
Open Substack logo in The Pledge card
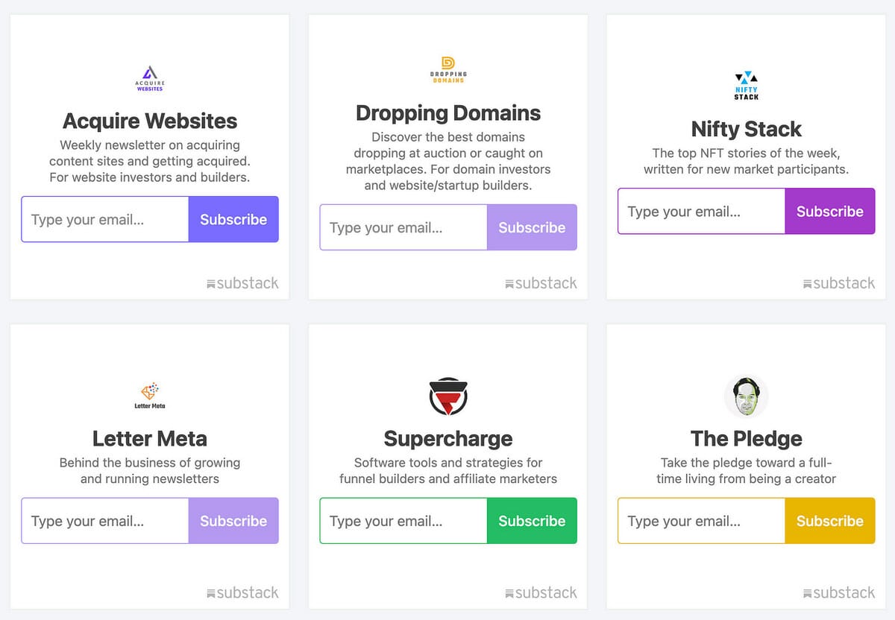tap(839, 593)
